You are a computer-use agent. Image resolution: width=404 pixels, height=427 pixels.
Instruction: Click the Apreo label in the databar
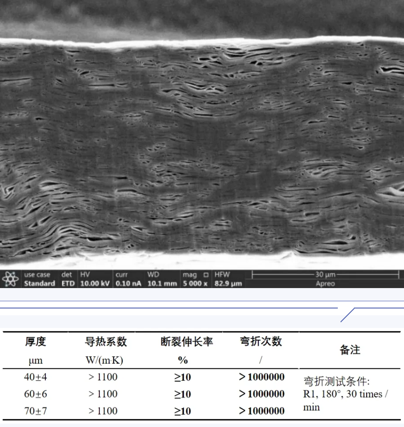click(325, 284)
